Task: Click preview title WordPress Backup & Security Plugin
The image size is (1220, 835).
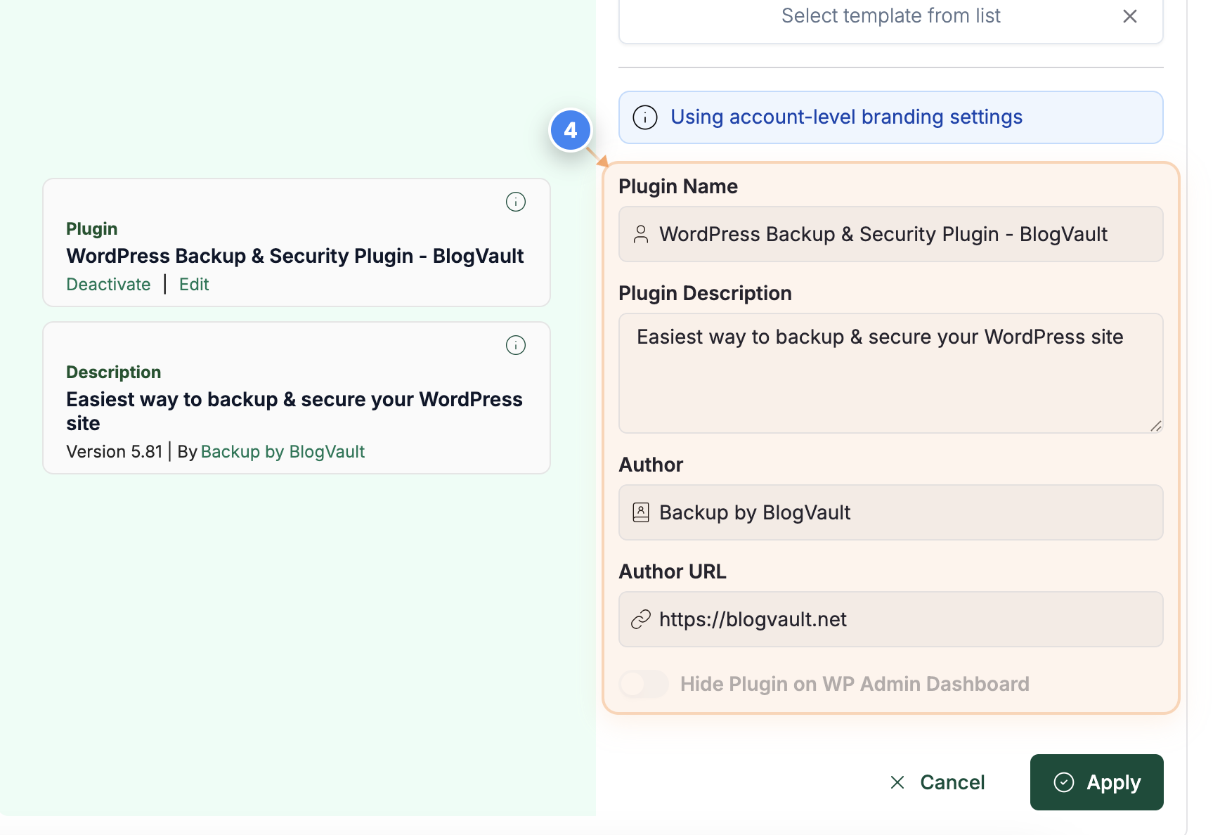Action: (x=295, y=256)
